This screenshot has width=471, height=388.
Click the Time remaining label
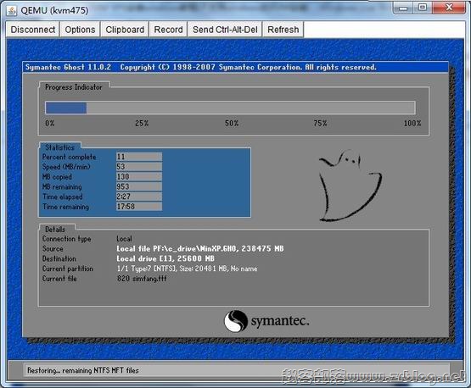coord(65,207)
